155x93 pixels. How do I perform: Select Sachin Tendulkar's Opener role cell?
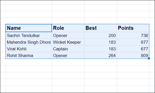point(68,35)
